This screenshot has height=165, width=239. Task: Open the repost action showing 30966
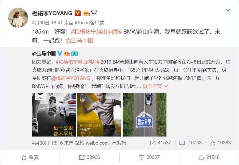pyautogui.click(x=90, y=157)
